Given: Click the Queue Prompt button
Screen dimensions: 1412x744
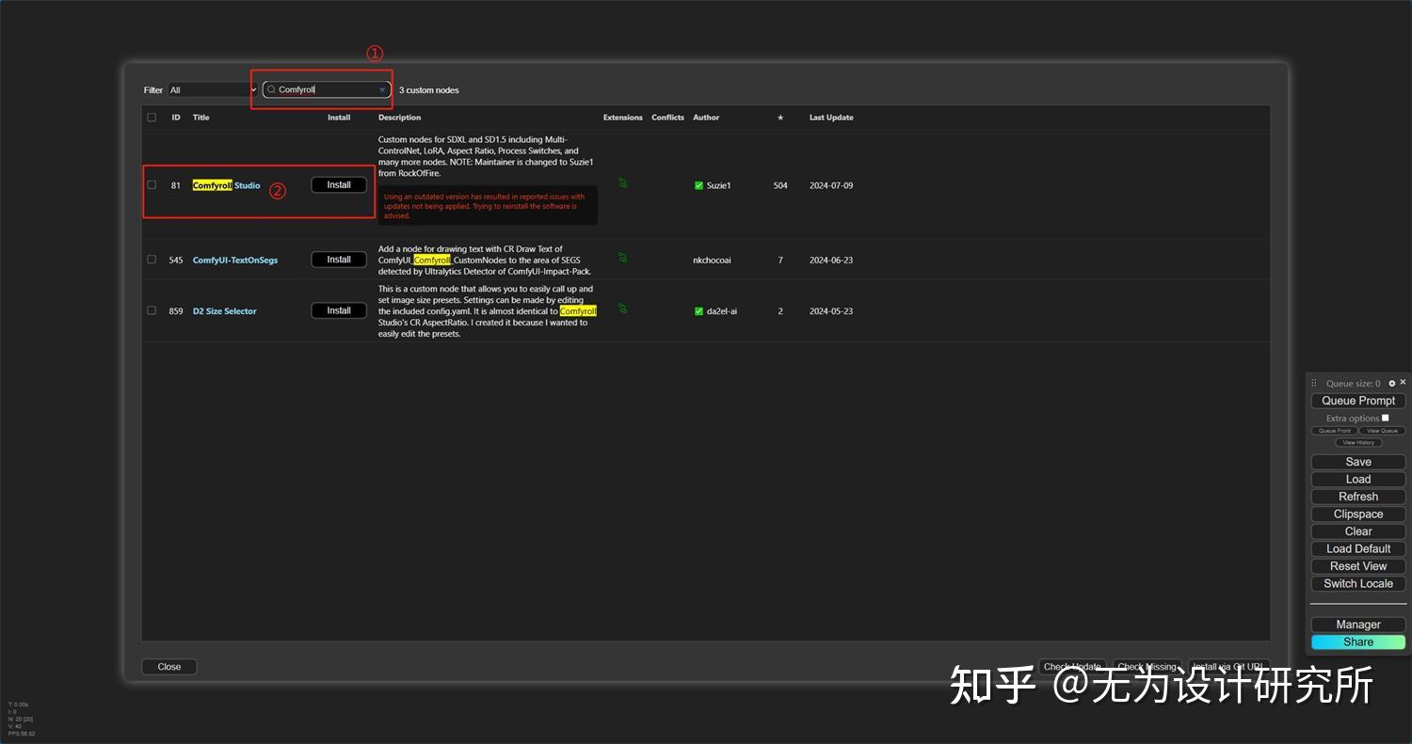Looking at the screenshot, I should [x=1357, y=400].
